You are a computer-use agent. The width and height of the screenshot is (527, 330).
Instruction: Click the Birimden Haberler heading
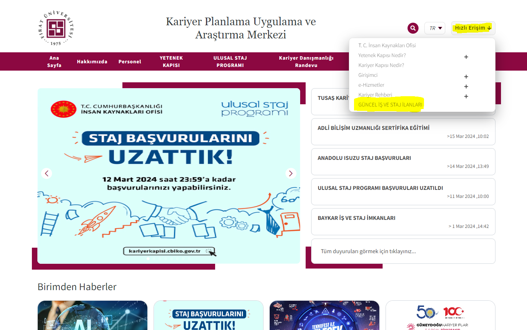pos(77,287)
